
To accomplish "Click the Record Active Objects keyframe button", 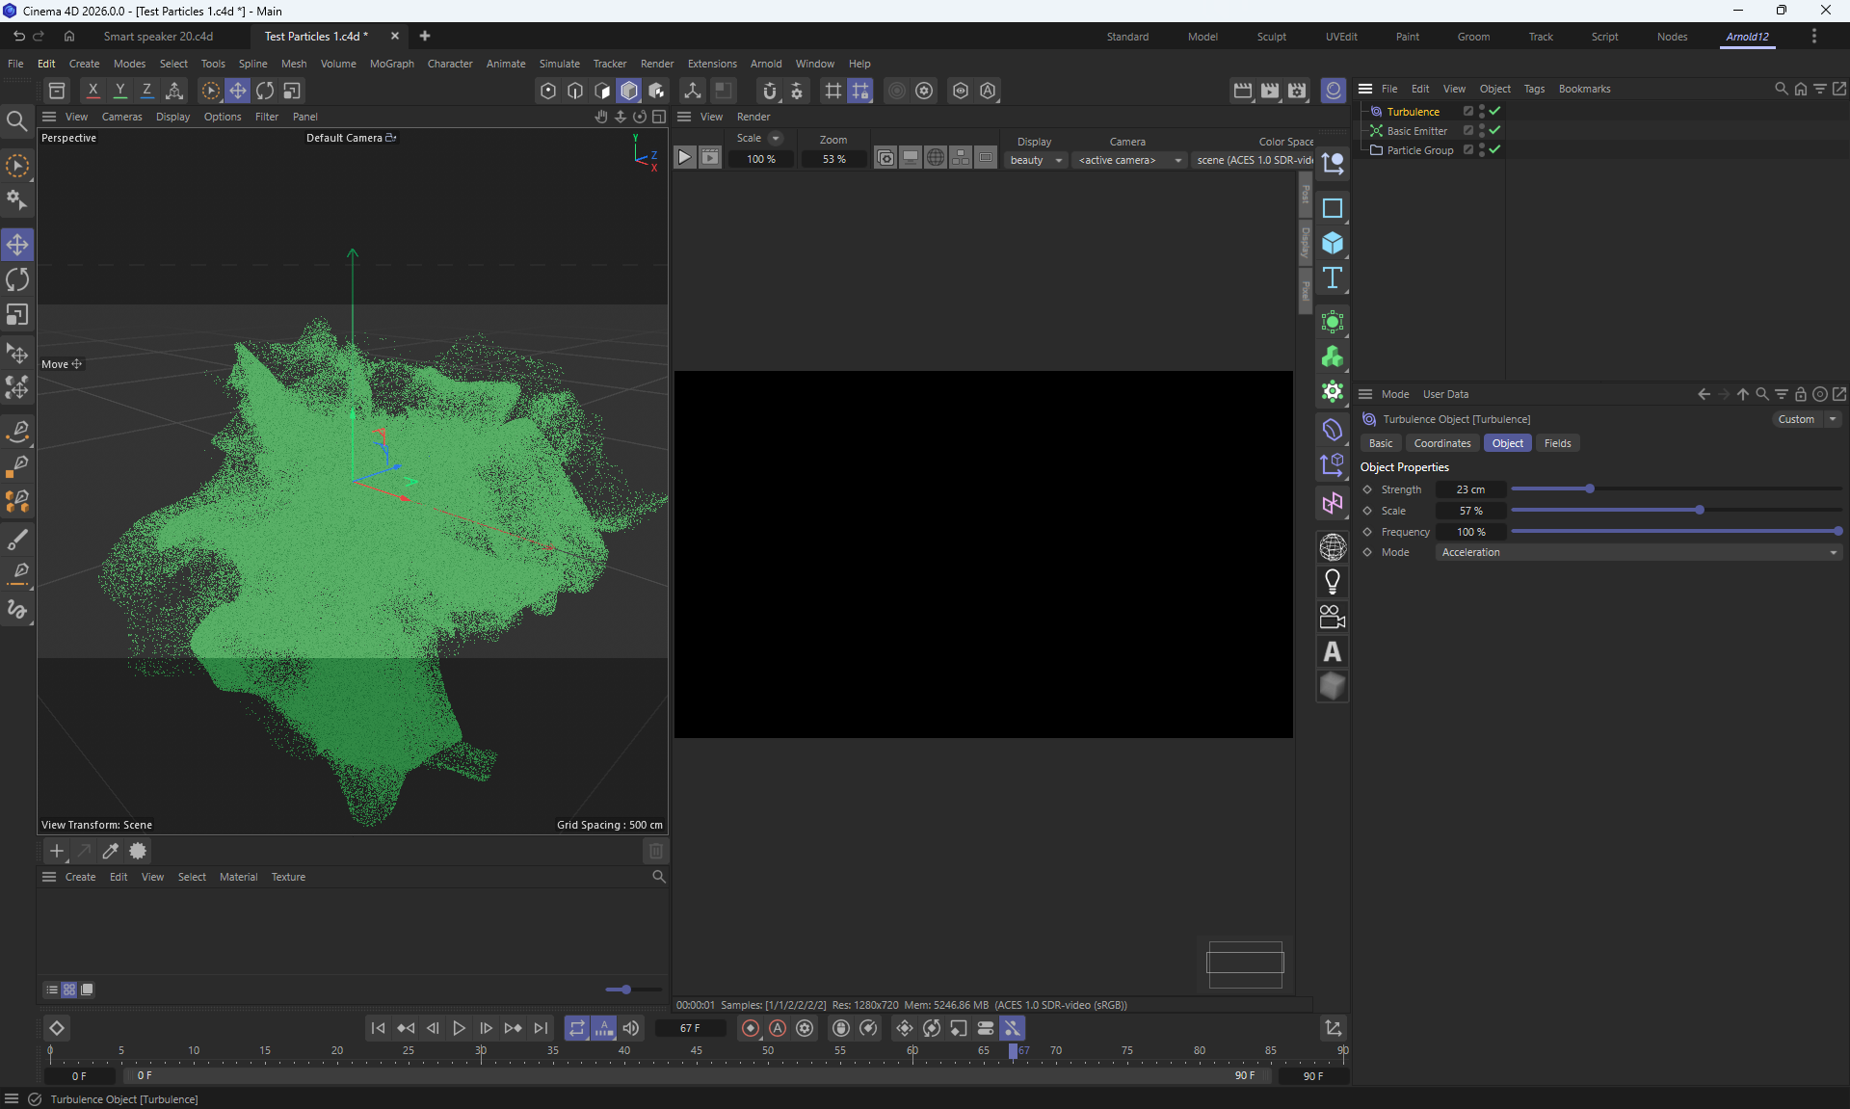I will pyautogui.click(x=750, y=1028).
